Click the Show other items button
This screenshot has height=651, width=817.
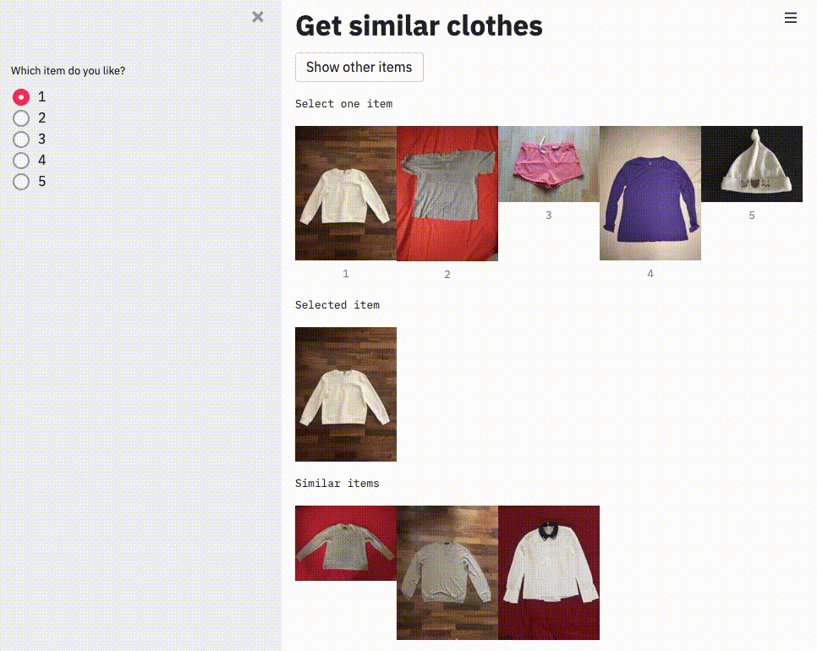tap(359, 67)
